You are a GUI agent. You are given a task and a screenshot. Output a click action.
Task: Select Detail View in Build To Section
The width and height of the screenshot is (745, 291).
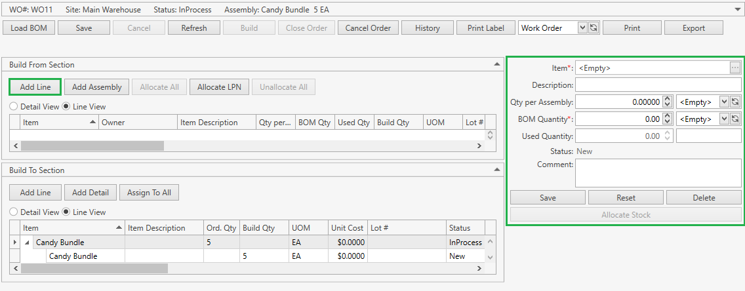coord(13,212)
